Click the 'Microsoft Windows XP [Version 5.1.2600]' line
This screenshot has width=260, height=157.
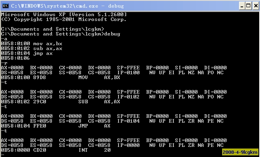pos(64,15)
